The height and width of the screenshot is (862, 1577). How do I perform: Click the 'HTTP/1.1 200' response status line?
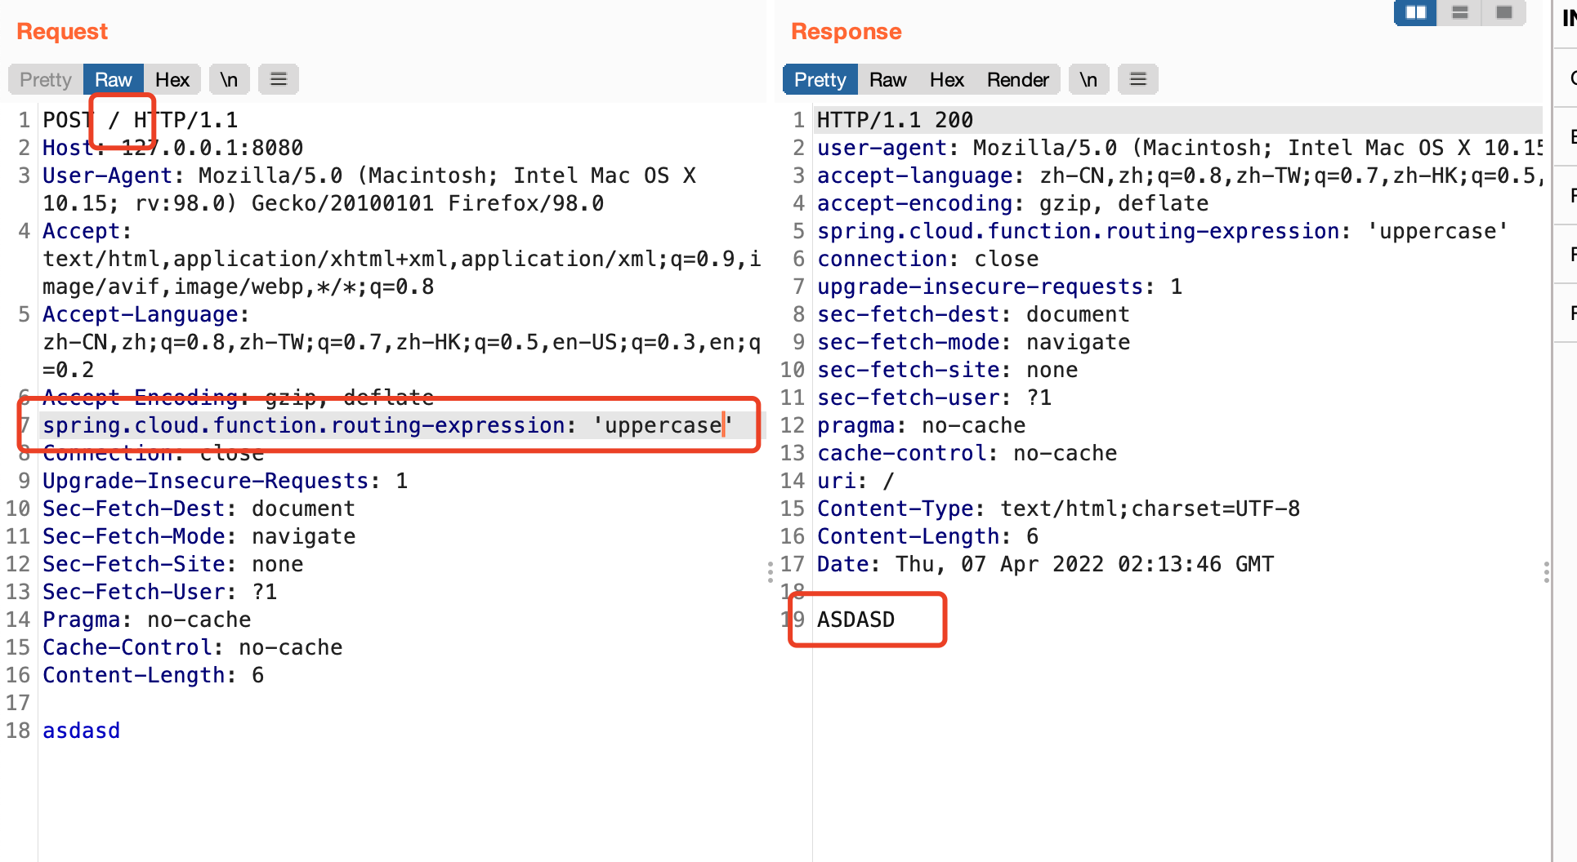[x=896, y=120]
